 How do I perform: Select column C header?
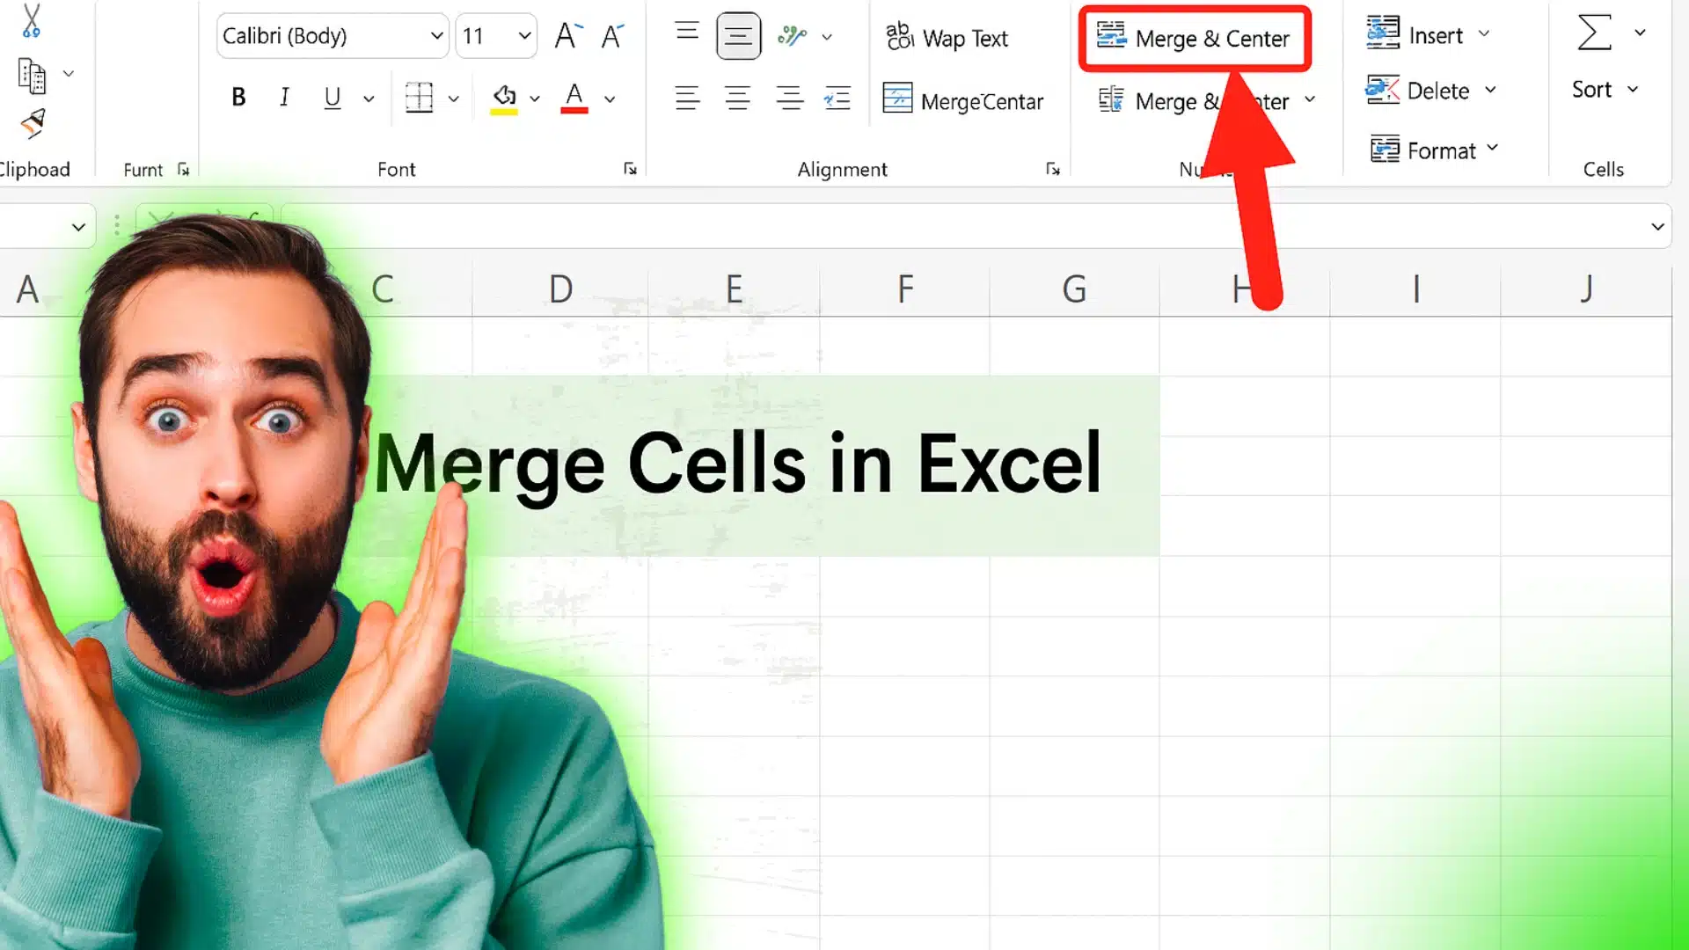(383, 289)
